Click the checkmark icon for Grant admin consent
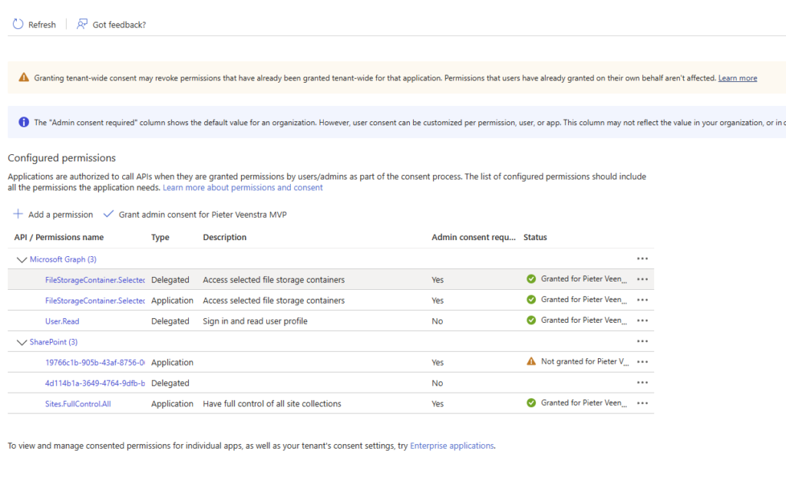Screen dimensions: 786x477 point(108,214)
